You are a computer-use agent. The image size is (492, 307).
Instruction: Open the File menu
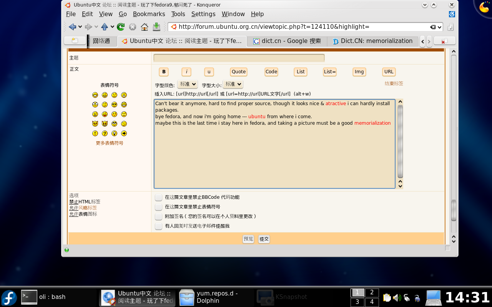[x=71, y=14]
